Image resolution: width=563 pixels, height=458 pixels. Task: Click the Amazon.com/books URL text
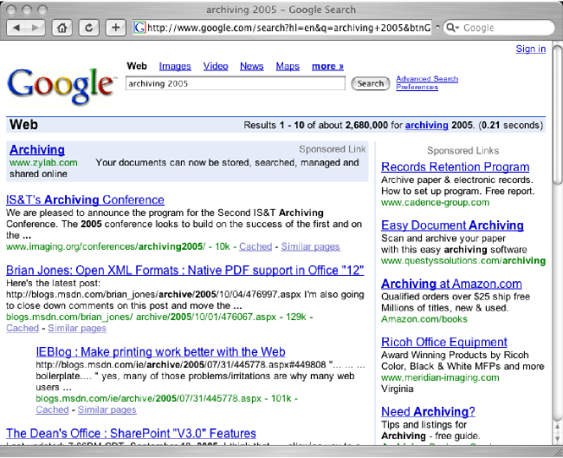424,319
